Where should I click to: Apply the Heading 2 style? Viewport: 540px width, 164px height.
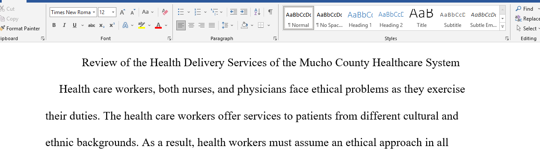(391, 18)
